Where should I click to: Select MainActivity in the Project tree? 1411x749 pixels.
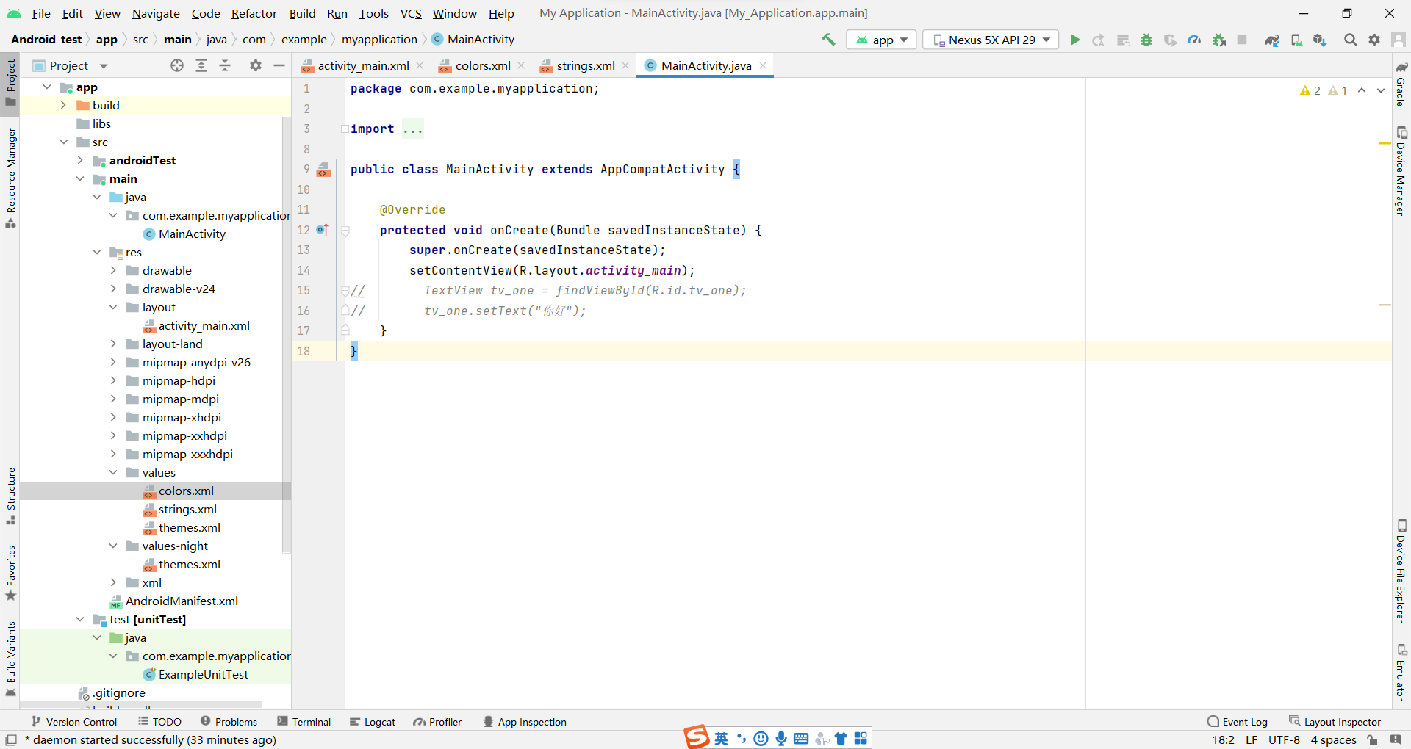(x=192, y=234)
